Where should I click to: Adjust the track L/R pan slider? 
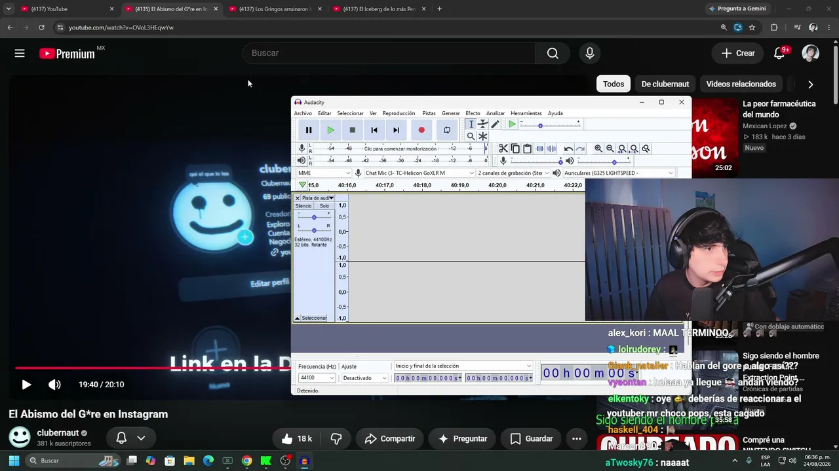pyautogui.click(x=314, y=230)
